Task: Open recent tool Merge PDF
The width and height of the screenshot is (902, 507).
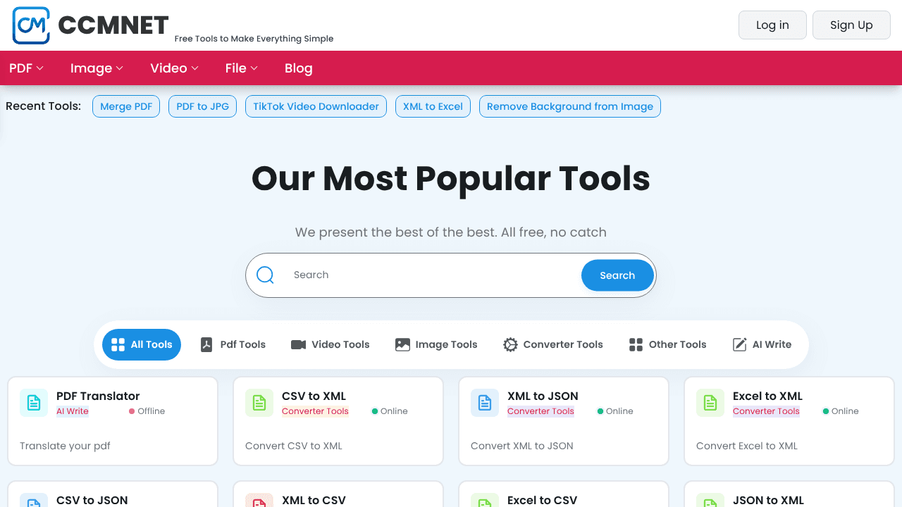Action: [126, 106]
